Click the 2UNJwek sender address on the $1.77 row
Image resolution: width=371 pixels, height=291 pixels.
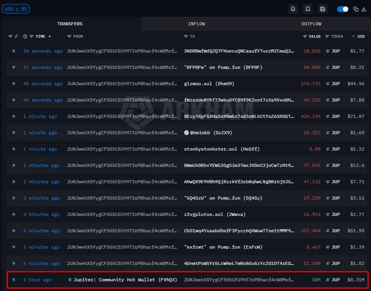122,51
